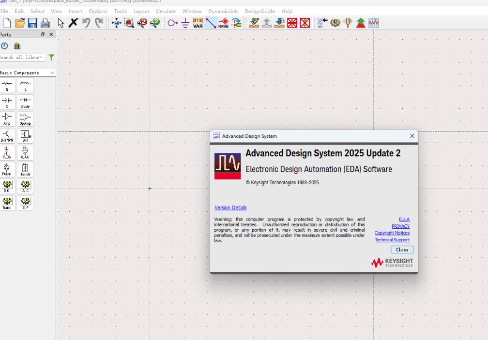Viewport: 488px width, 340px height.
Task: Open the Version Details link
Action: (230, 207)
